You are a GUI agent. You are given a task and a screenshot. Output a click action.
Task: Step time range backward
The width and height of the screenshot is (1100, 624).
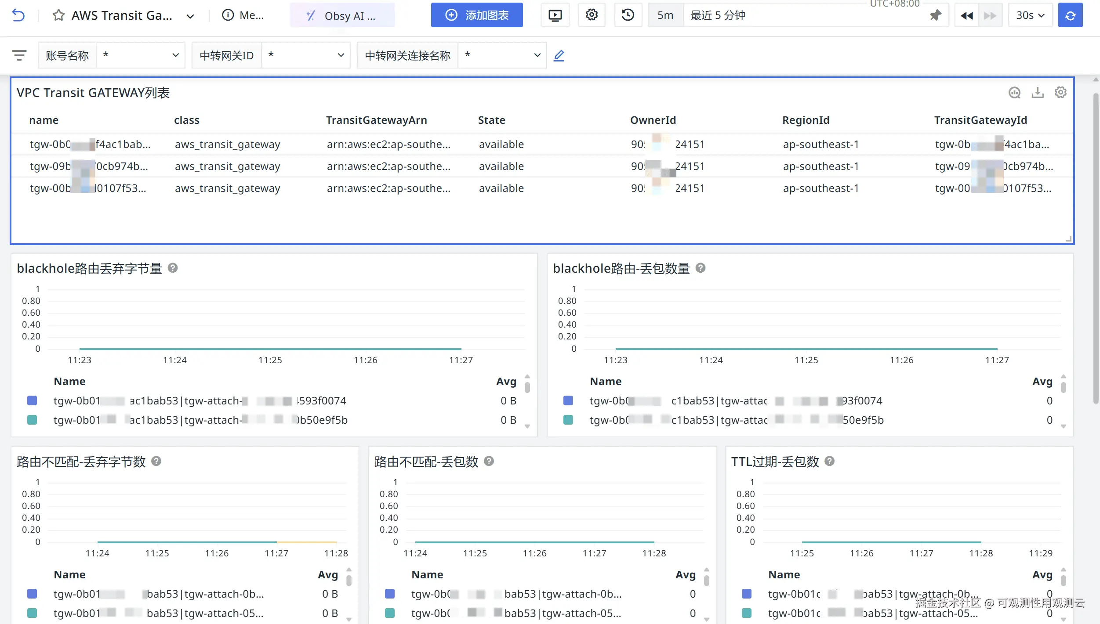(x=967, y=16)
